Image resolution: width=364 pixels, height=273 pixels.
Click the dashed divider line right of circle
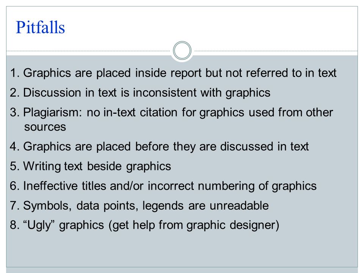pos(276,51)
